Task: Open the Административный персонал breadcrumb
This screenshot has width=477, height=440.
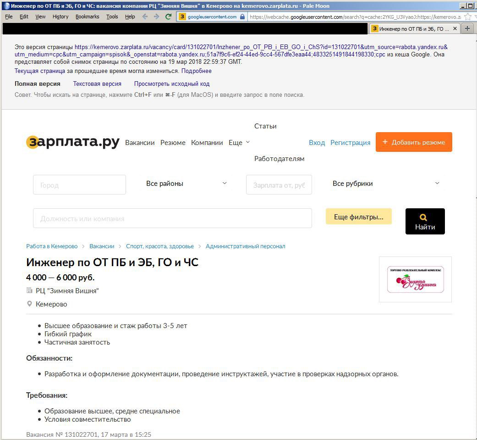Action: (245, 246)
